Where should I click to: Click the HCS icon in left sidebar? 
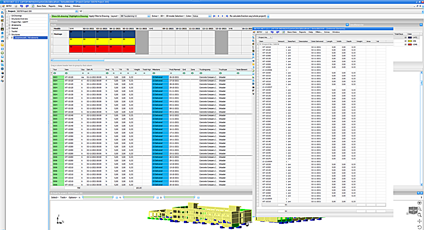(2, 25)
